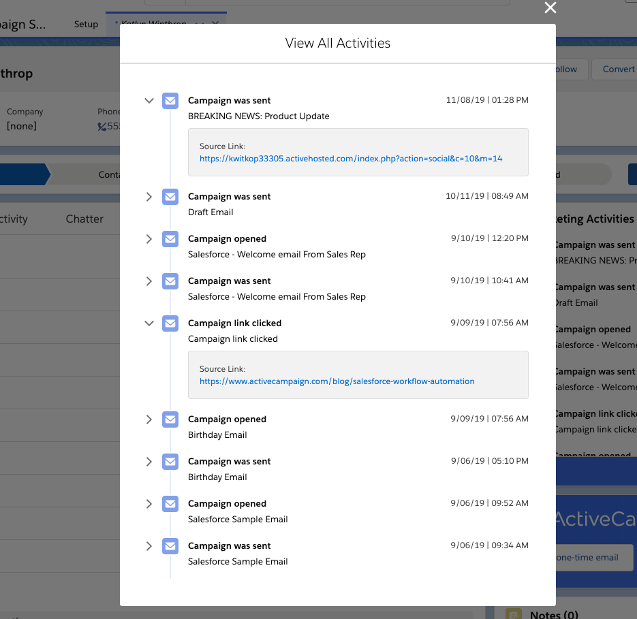Click 'BREAKING NEWS: Product Update' text
Viewport: 637px width, 619px height.
click(258, 116)
